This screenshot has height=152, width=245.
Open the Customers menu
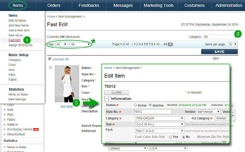[194, 5]
